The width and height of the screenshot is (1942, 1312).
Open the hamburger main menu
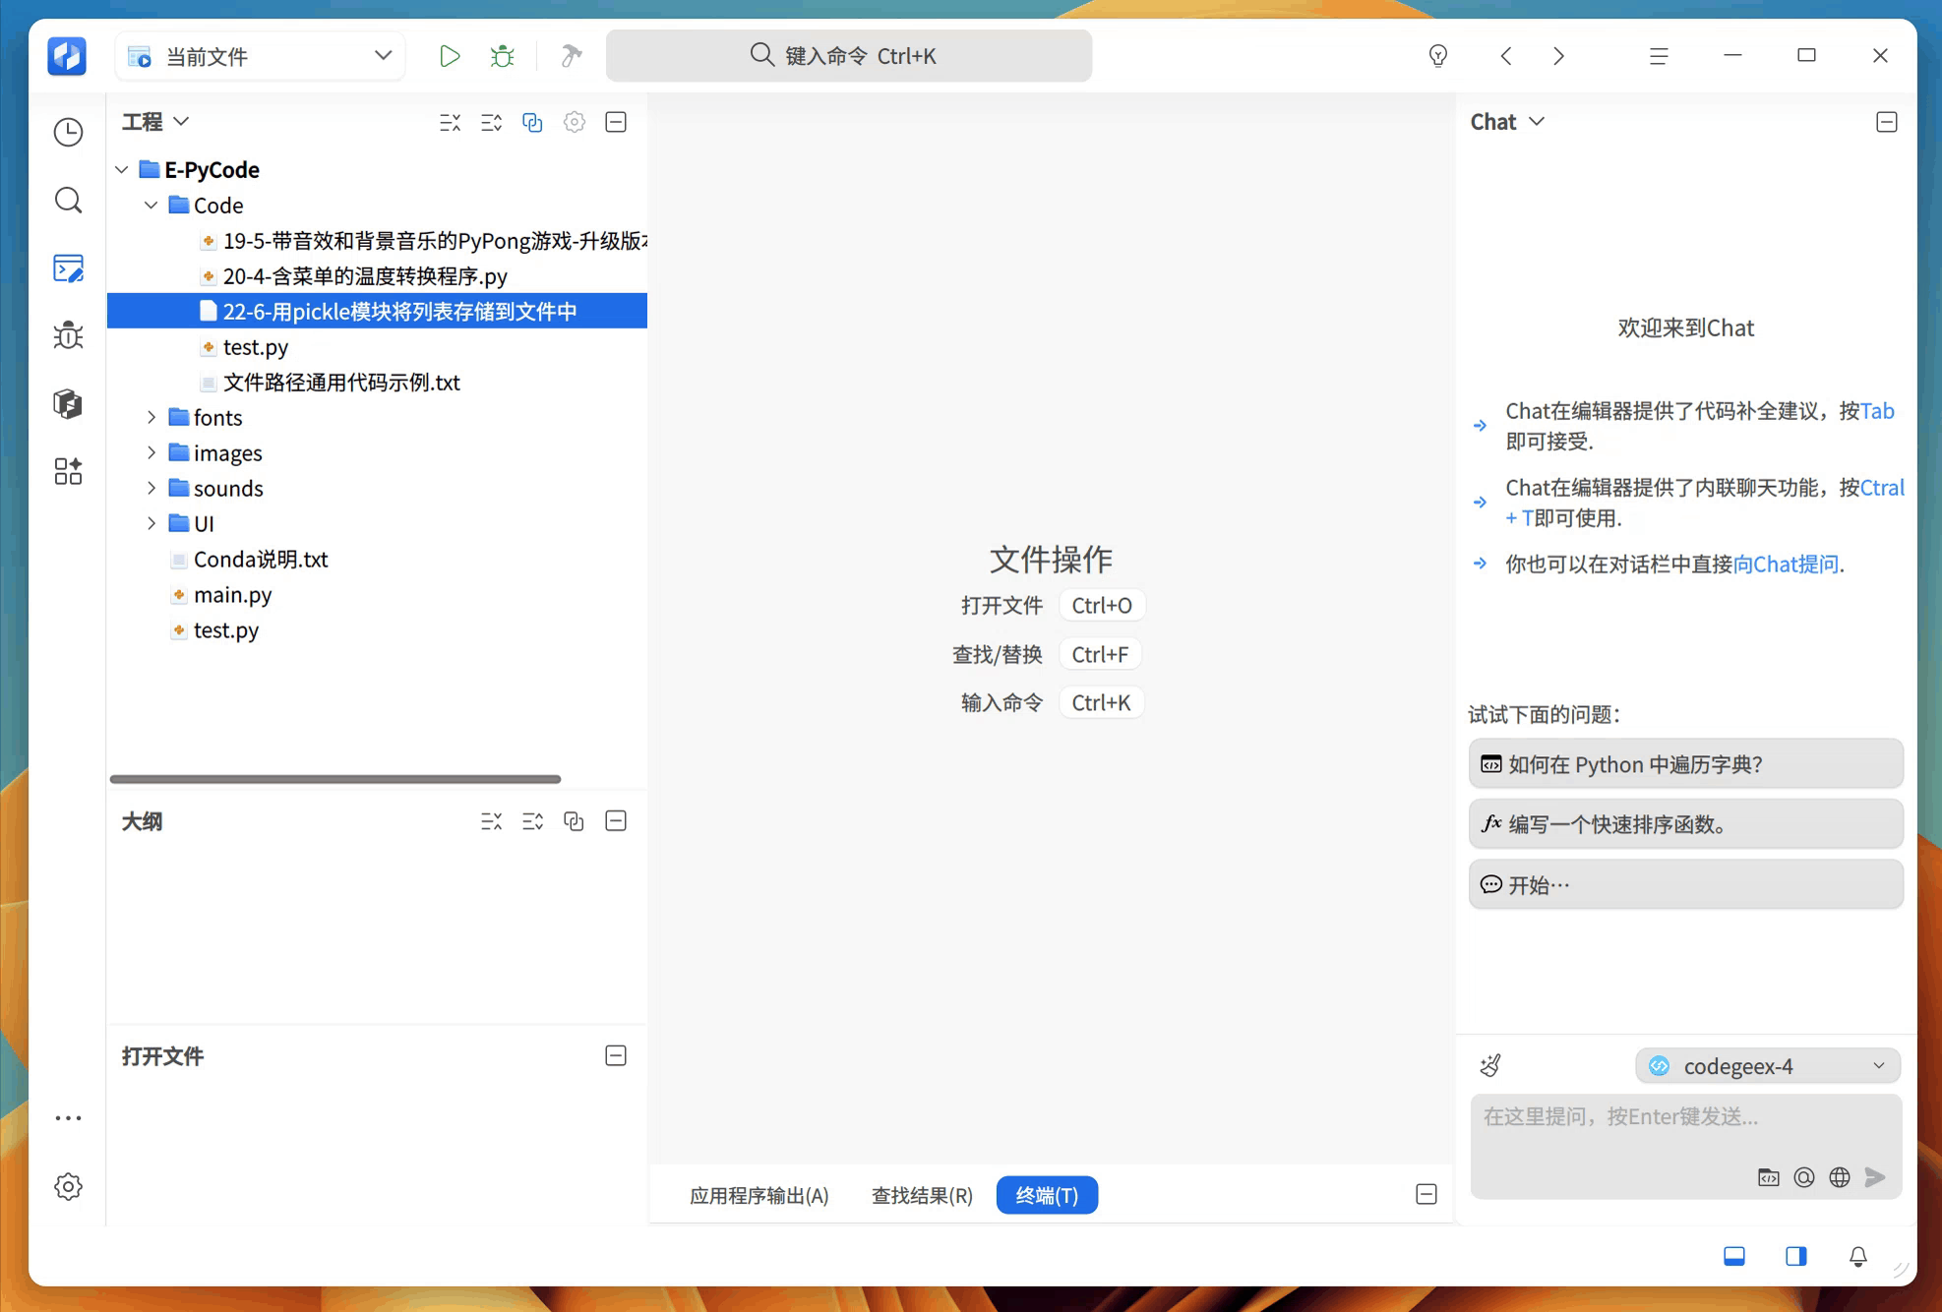click(x=1659, y=56)
